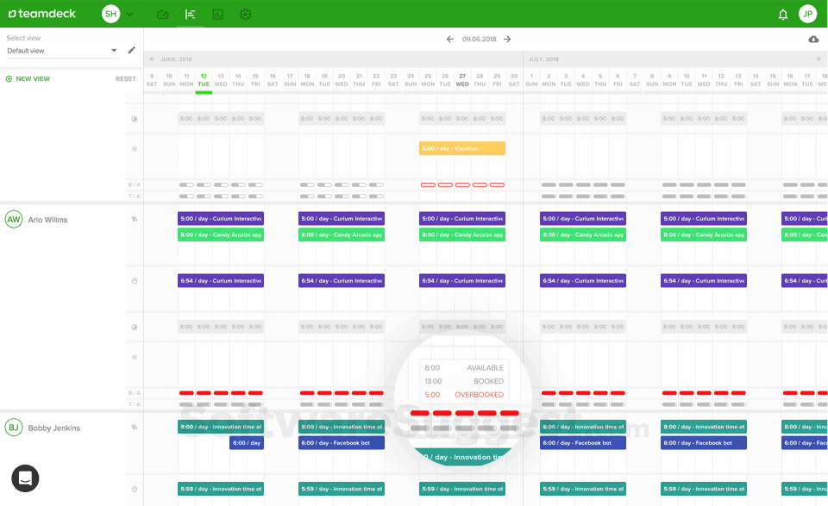The width and height of the screenshot is (828, 506).
Task: Click the availability clock icon below Arlo's timesheet row
Action: coord(135,327)
